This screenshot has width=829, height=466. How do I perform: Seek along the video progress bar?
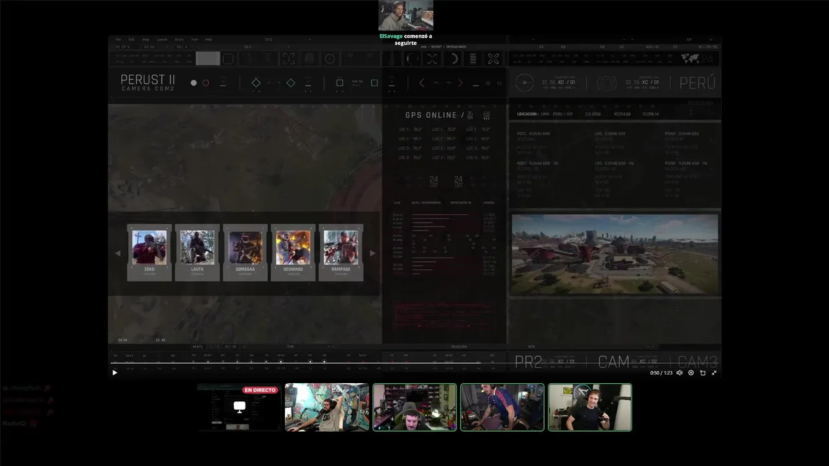(414, 363)
